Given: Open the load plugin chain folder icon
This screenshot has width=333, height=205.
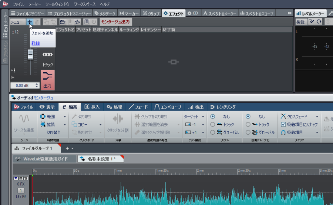Looking at the screenshot, I should pyautogui.click(x=63, y=22).
